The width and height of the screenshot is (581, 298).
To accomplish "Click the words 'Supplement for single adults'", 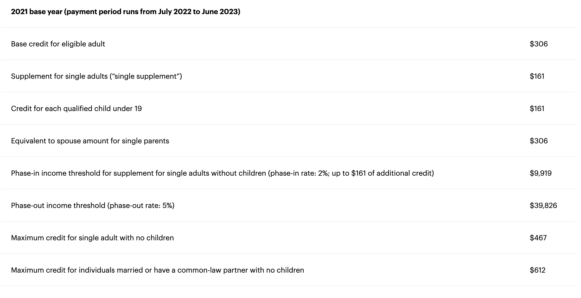I will click(x=59, y=76).
